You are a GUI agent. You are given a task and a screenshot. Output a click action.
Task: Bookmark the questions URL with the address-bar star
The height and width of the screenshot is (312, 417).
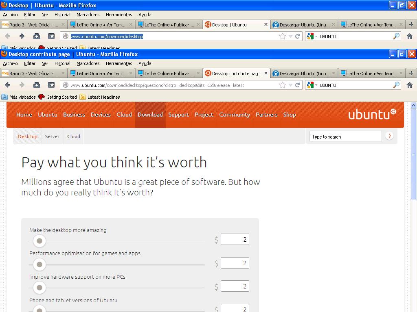[x=283, y=85]
